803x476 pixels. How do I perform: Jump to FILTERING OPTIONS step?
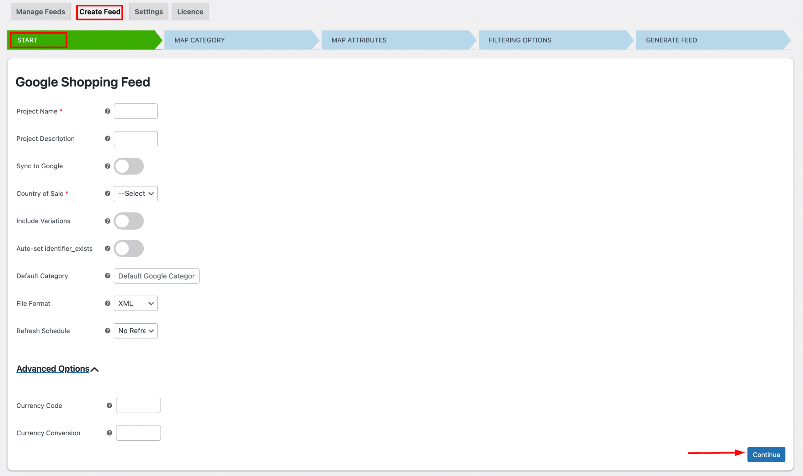pyautogui.click(x=556, y=40)
